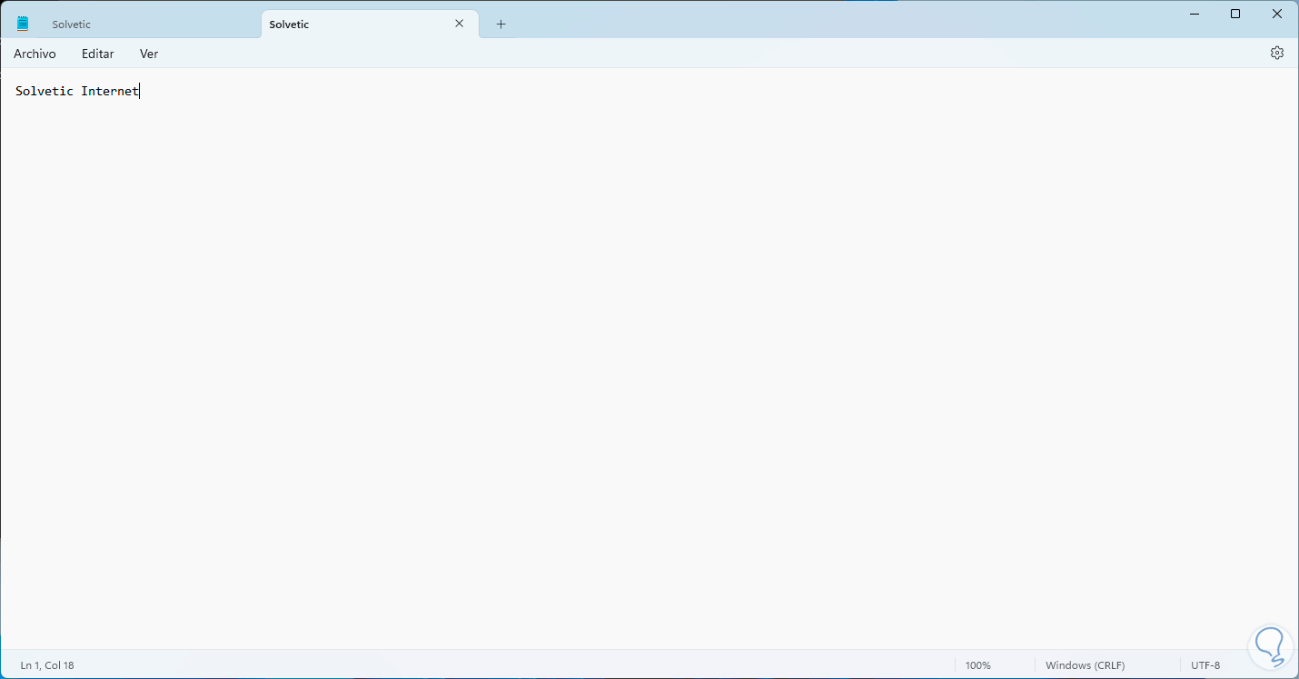Click the Windows (CRLF) line-ending indicator
Screen dimensions: 1299x679
click(1085, 664)
